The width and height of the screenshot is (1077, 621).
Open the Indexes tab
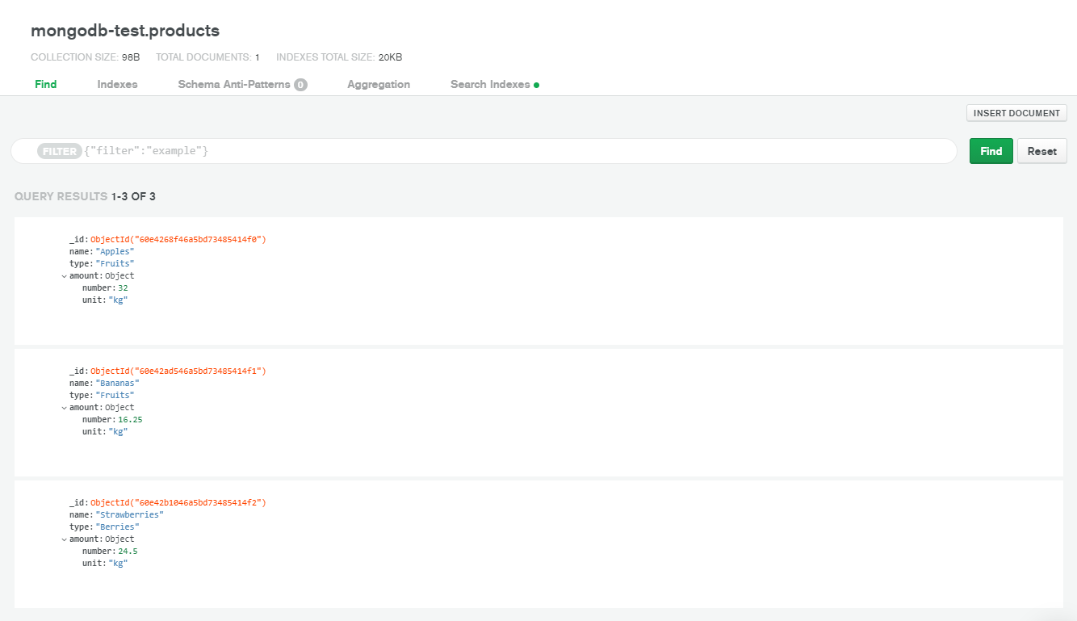coord(117,84)
